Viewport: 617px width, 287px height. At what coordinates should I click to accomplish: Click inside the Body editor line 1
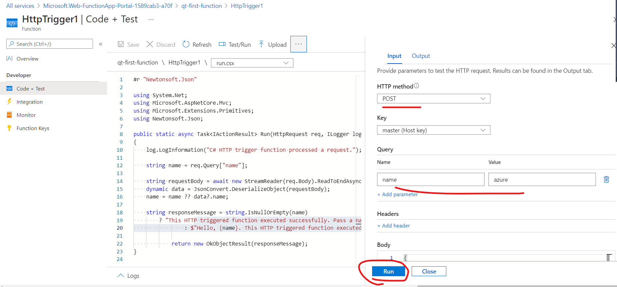pos(504,258)
